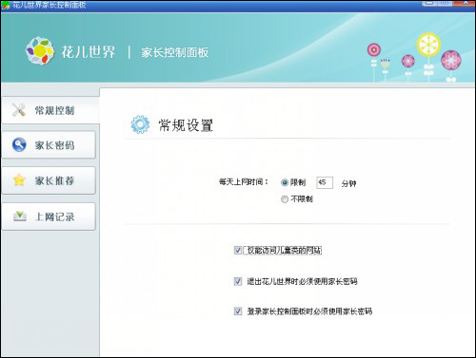The height and width of the screenshot is (358, 476).
Task: Select the 不限制 radio button
Action: click(285, 199)
